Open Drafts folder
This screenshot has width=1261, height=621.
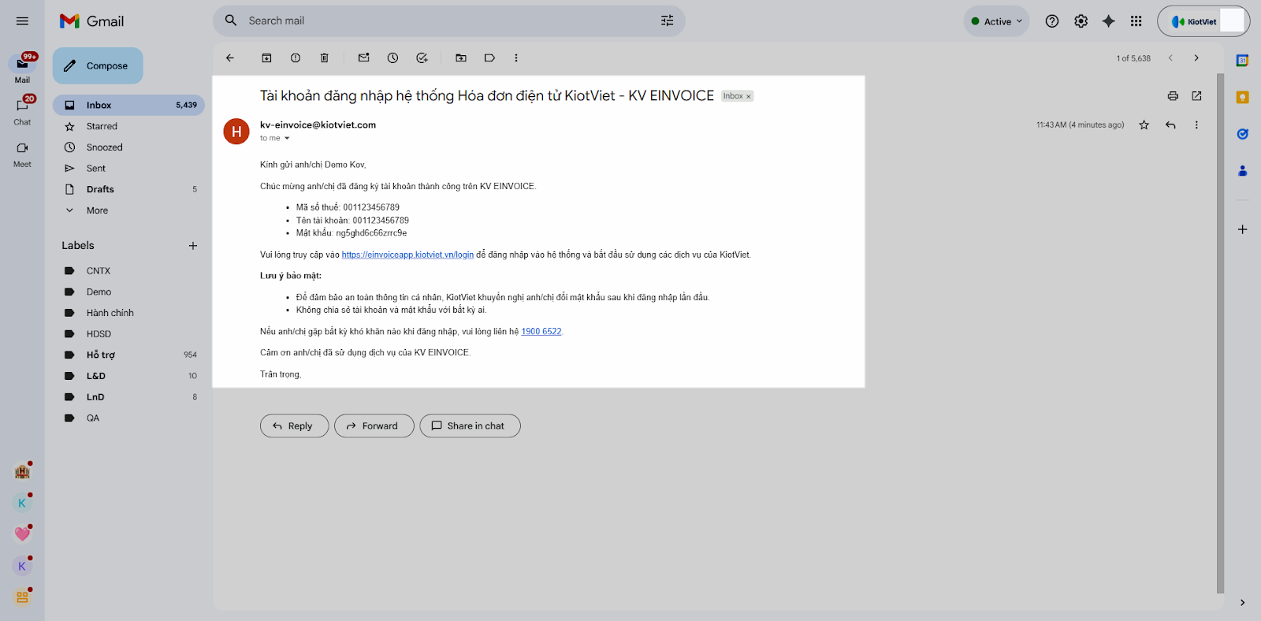pos(128,189)
